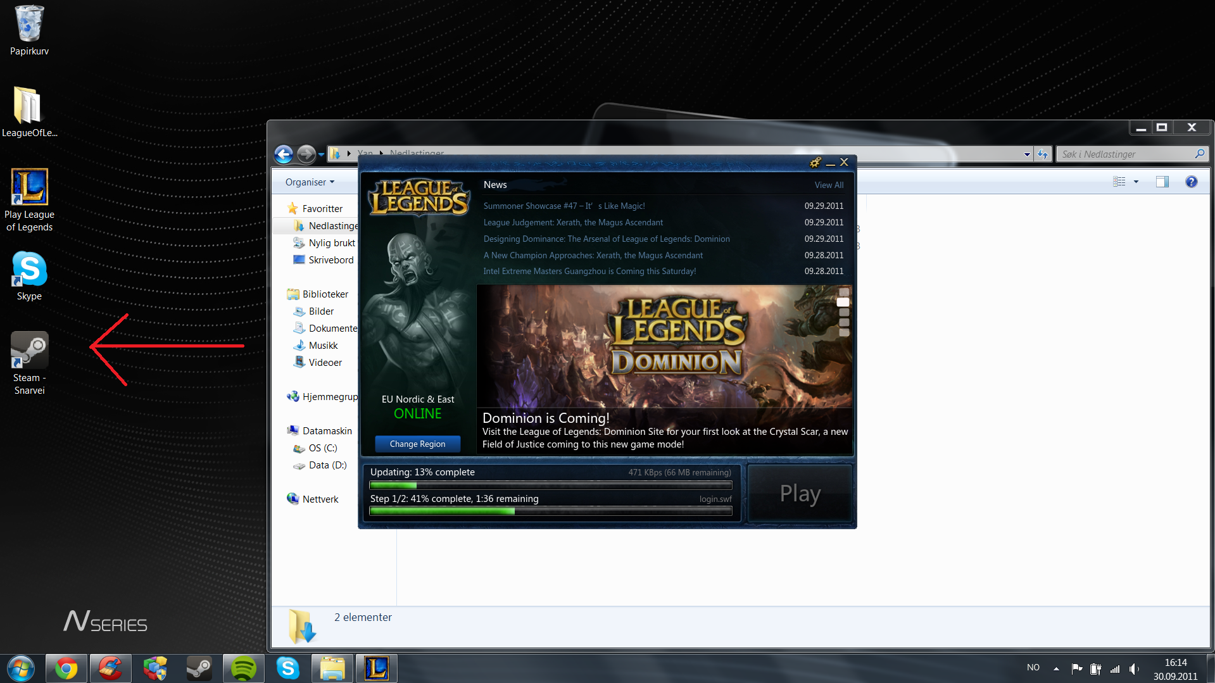The width and height of the screenshot is (1215, 683).
Task: Expand the view options dropdown arrow
Action: point(1136,182)
